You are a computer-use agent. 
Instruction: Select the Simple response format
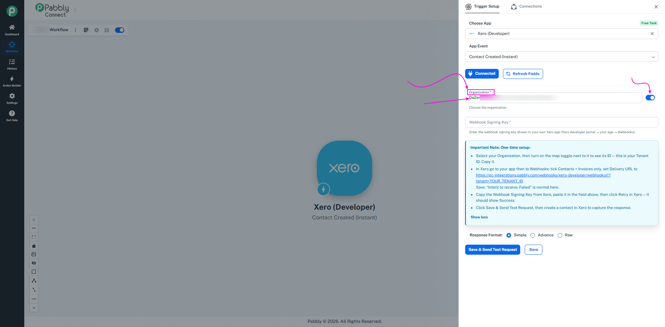(x=509, y=235)
